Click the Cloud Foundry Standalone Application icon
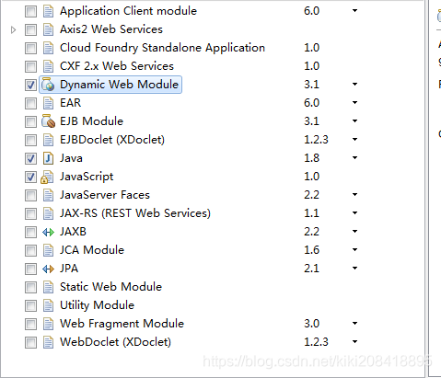 48,48
